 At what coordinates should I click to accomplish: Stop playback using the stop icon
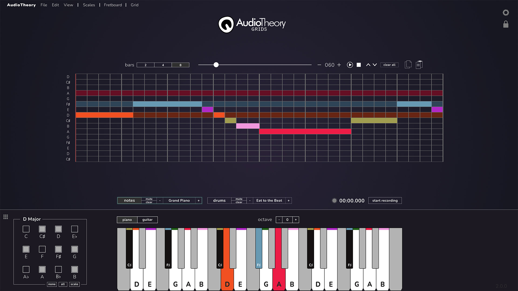coord(359,65)
